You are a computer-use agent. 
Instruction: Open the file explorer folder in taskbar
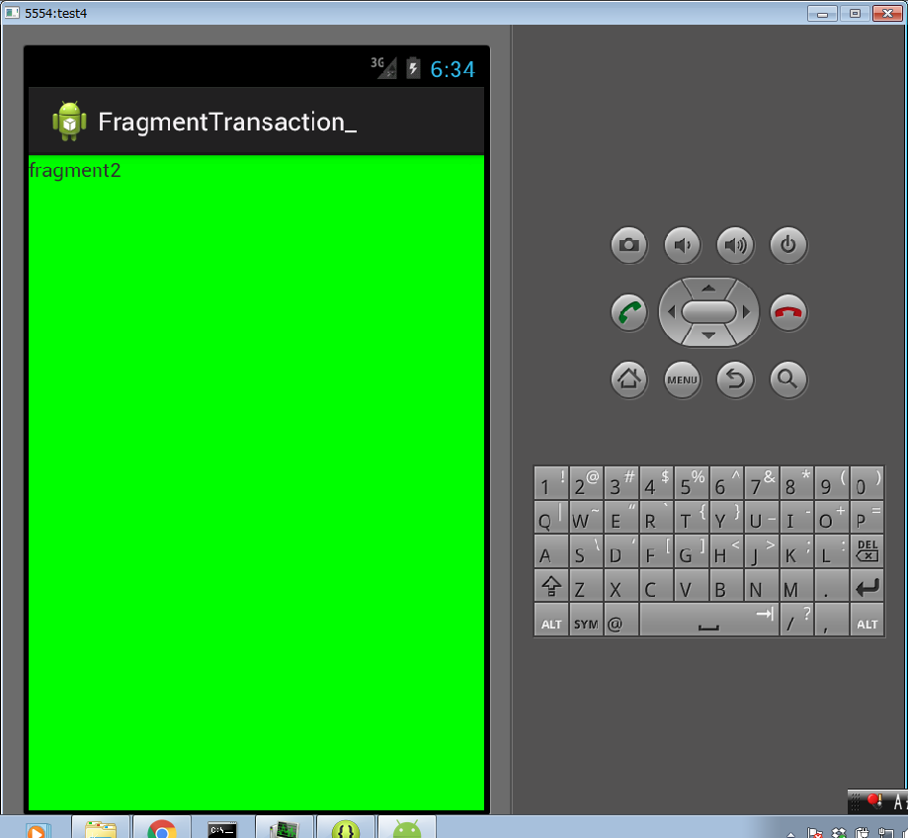pos(101,828)
